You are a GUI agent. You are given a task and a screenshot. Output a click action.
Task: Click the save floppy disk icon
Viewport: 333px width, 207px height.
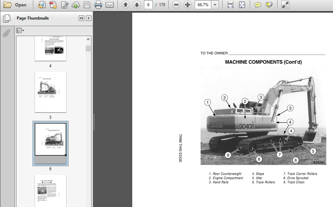(87, 5)
